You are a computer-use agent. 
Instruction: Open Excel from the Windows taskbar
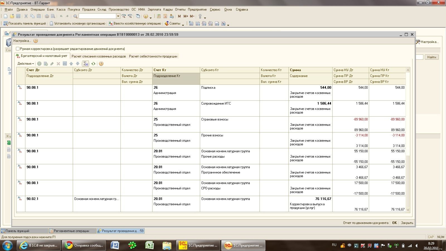click(x=150, y=245)
